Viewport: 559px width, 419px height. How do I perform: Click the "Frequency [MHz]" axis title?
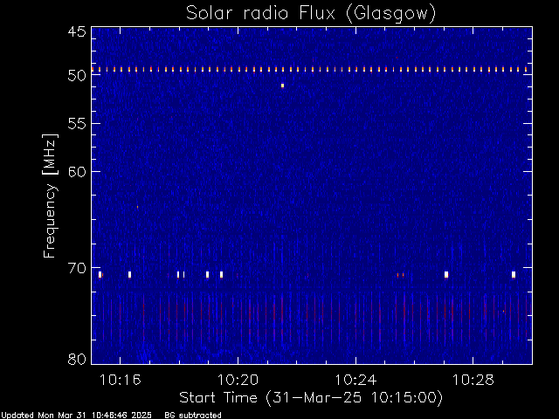click(50, 196)
